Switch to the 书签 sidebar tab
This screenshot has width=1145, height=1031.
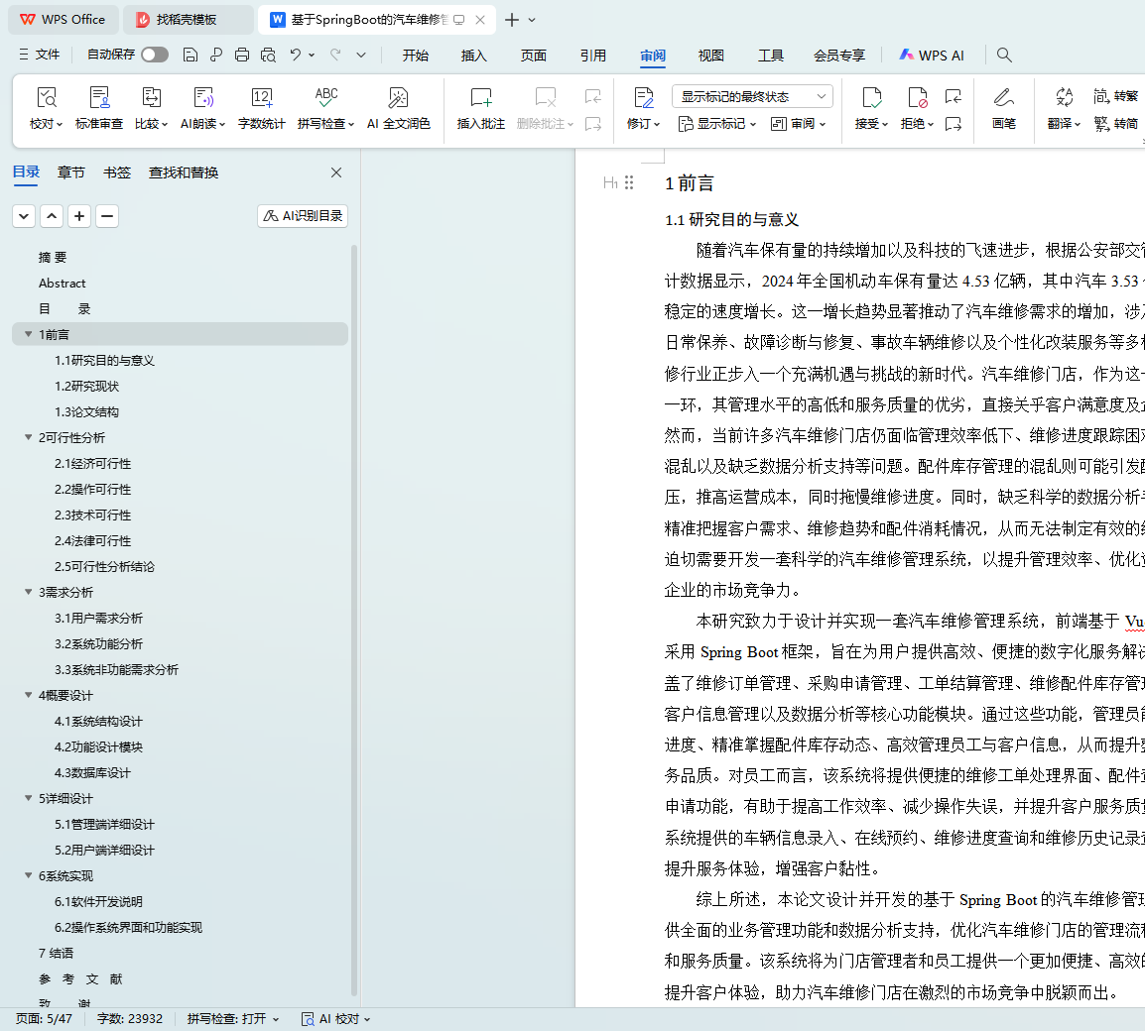pos(117,172)
